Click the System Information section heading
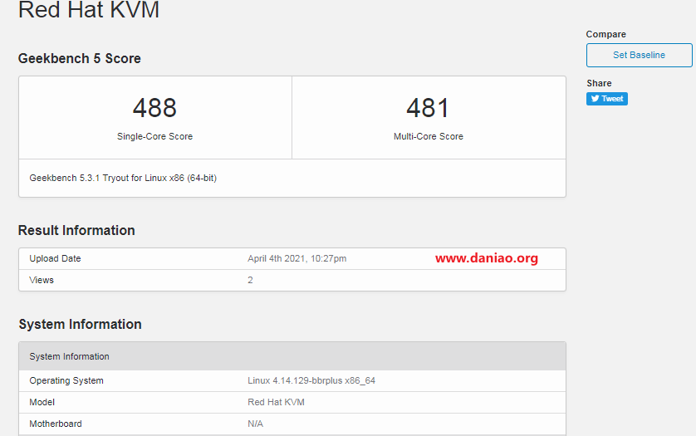The height and width of the screenshot is (436, 696). 81,324
